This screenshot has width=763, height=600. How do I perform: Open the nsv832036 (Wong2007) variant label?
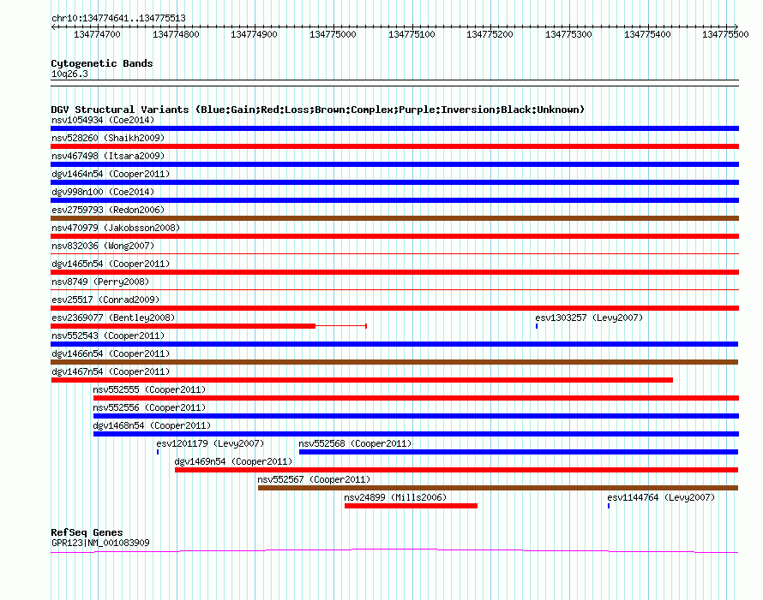click(x=103, y=246)
